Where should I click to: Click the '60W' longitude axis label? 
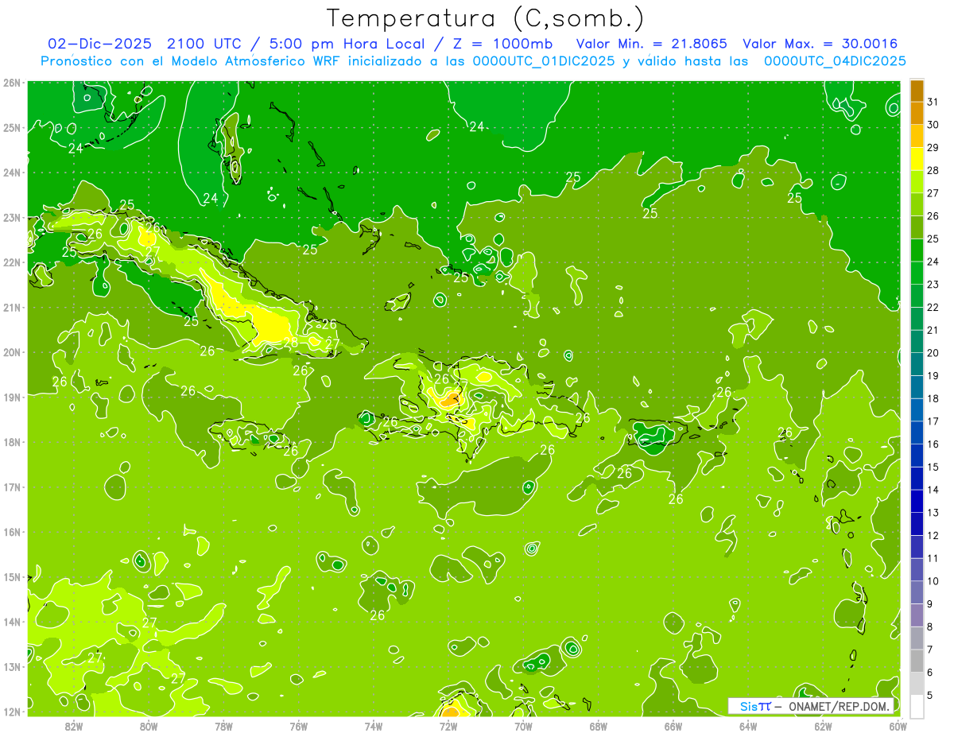click(x=898, y=725)
